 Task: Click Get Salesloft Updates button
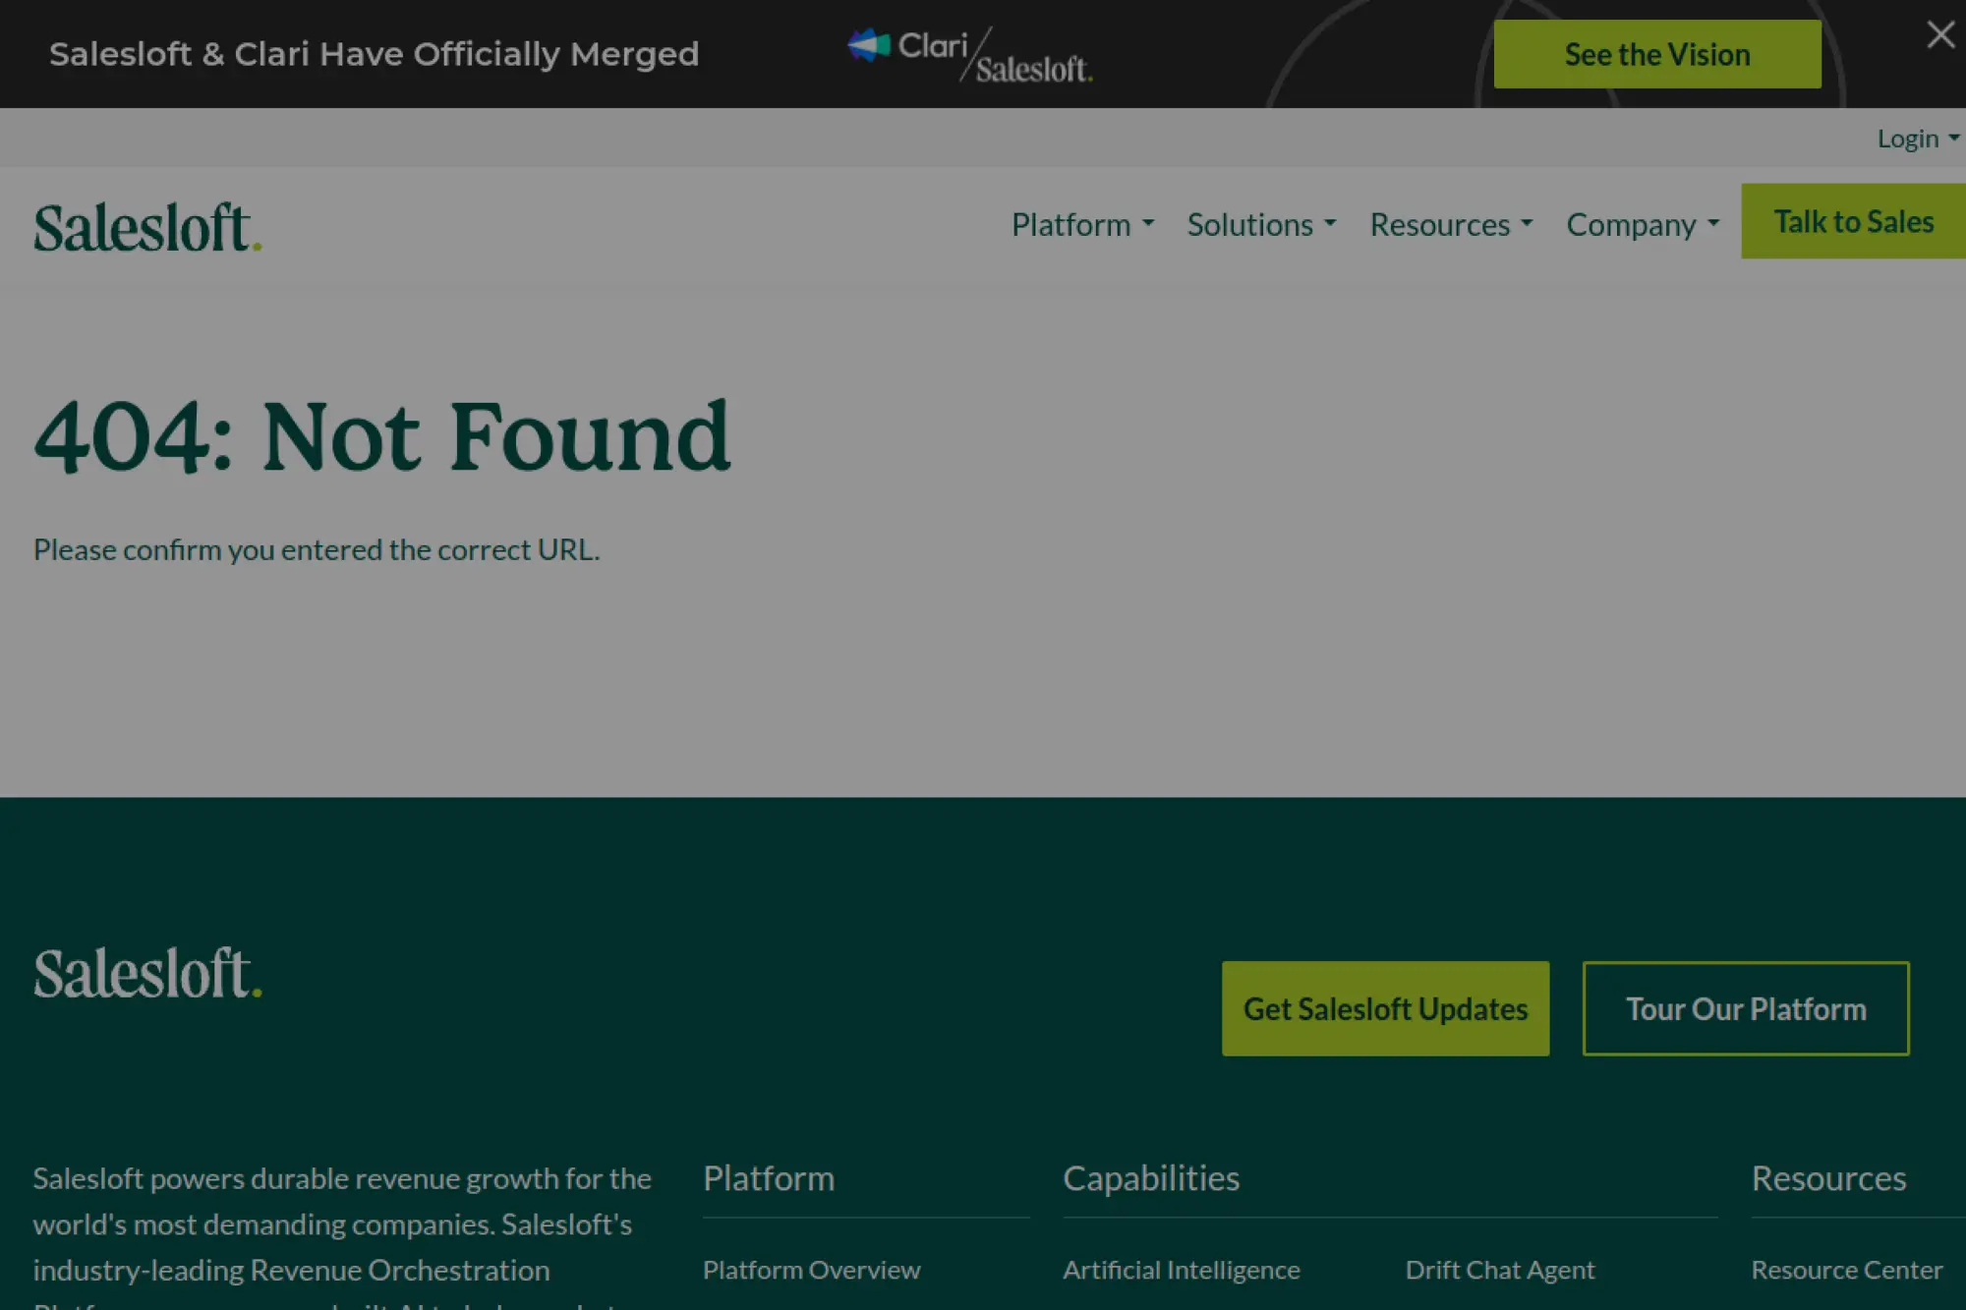pos(1384,1008)
